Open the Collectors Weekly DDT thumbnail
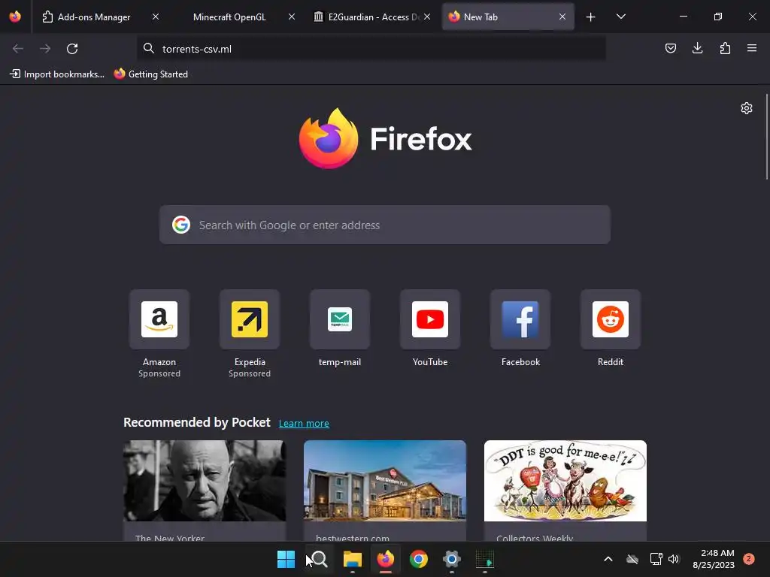The width and height of the screenshot is (770, 577). pos(565,480)
